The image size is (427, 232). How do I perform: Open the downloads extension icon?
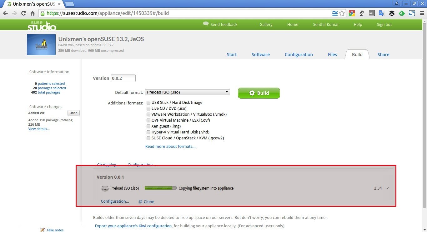point(352,13)
